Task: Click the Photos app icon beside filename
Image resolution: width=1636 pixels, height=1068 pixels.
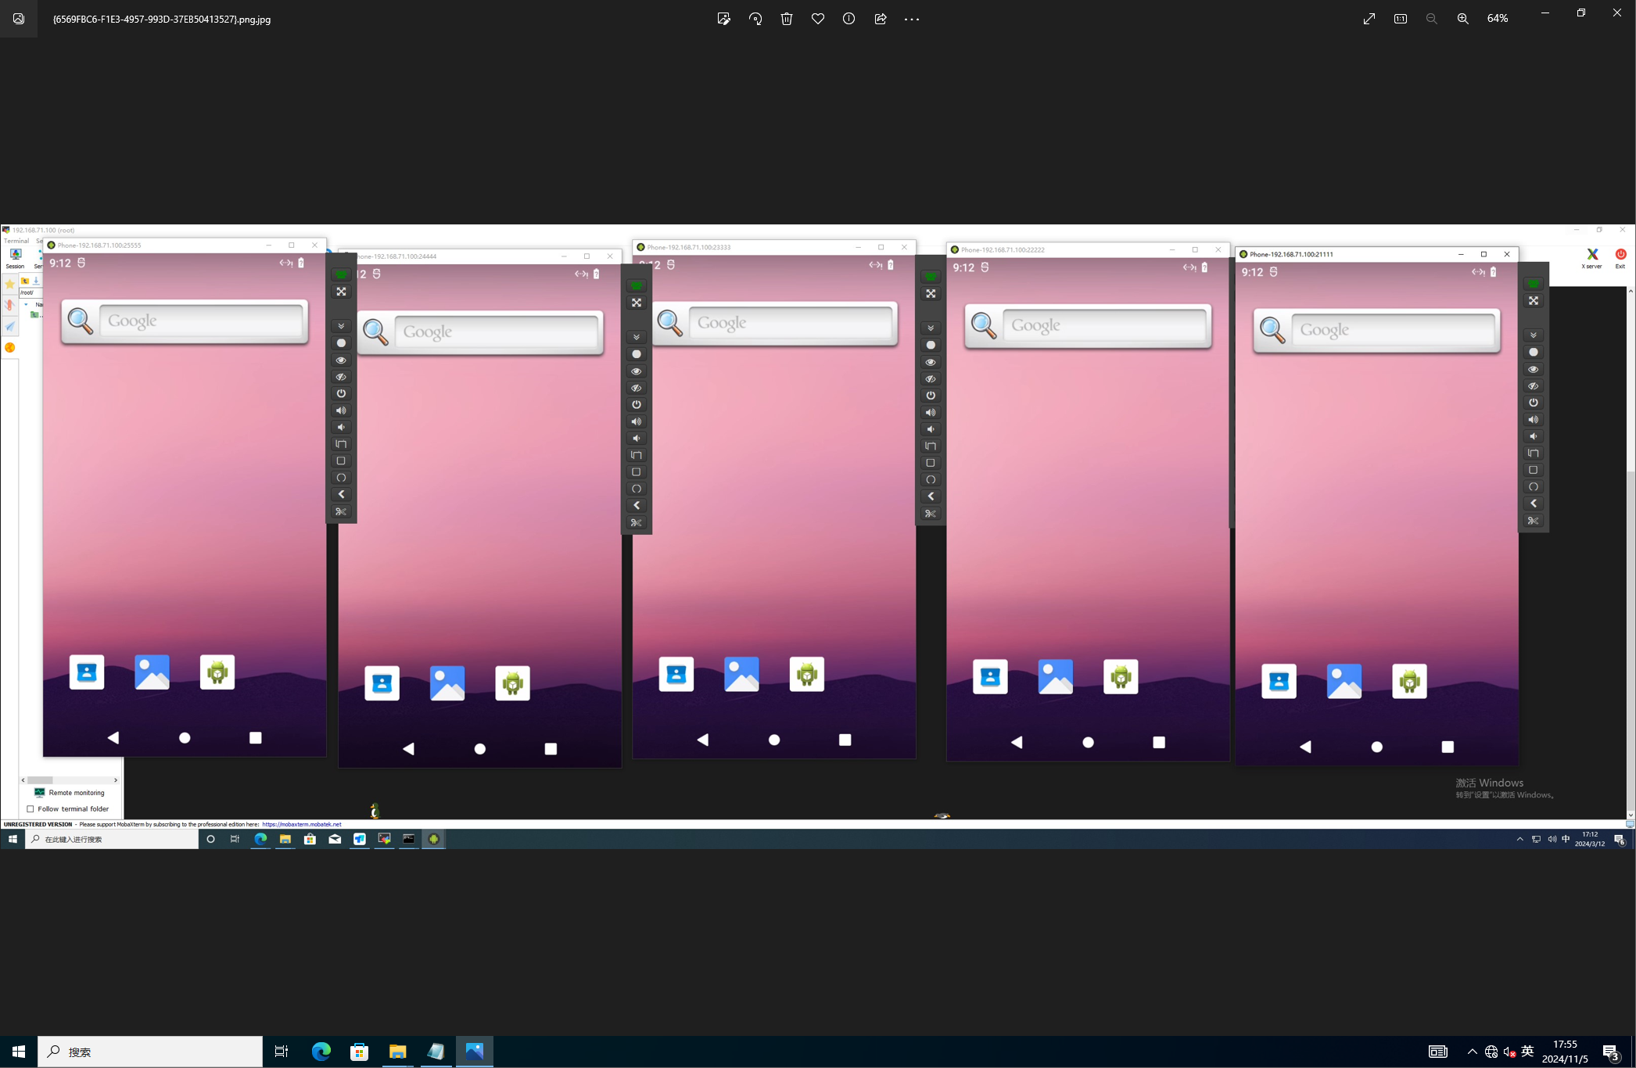Action: tap(19, 19)
